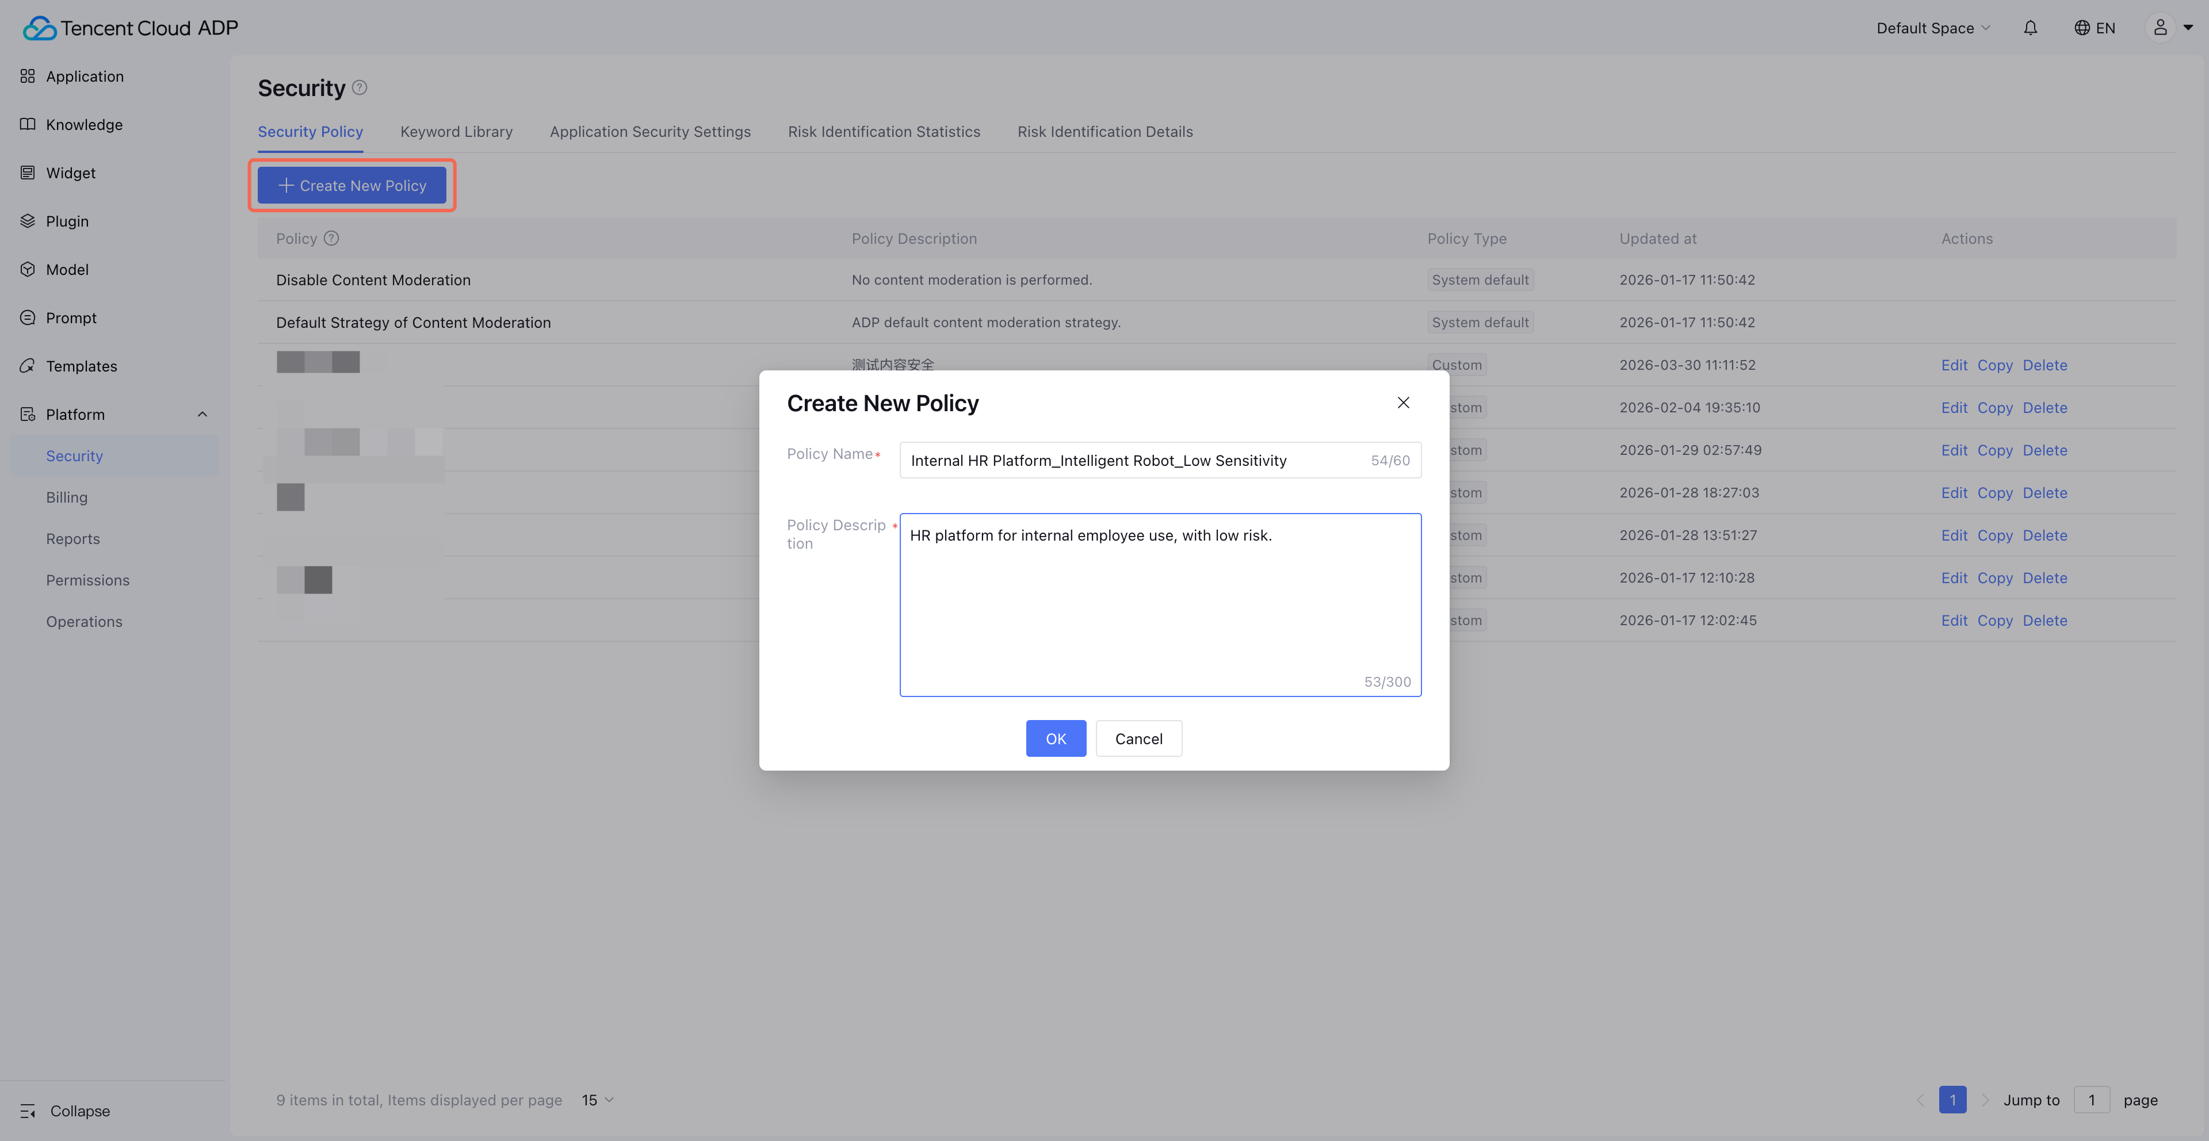The width and height of the screenshot is (2209, 1141).
Task: Open Knowledge in the sidebar
Action: coord(84,124)
